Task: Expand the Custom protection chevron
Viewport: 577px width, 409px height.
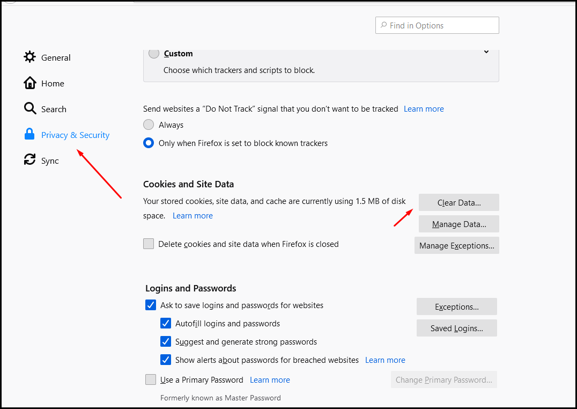Action: (x=486, y=52)
